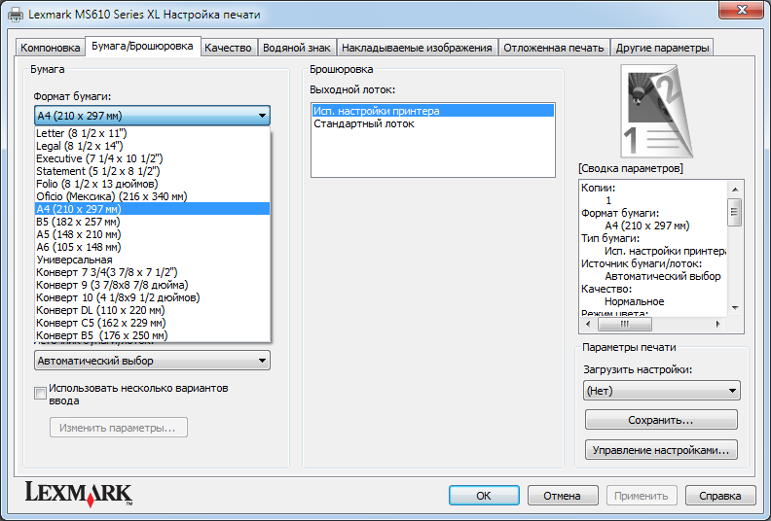Click summary vertical scrollbar down arrow
Image resolution: width=771 pixels, height=521 pixels.
[735, 308]
